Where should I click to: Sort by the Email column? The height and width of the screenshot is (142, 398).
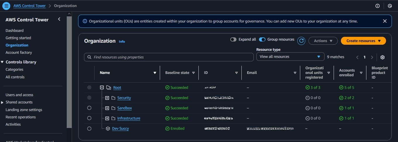295,73
